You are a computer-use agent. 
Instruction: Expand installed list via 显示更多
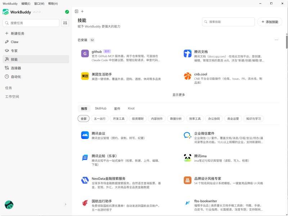179,95
